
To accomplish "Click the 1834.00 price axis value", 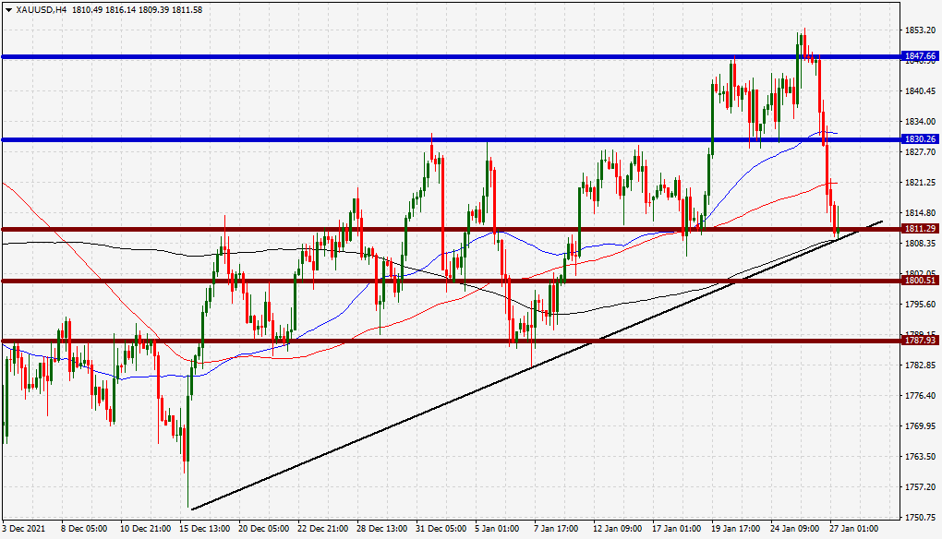I will (x=920, y=122).
